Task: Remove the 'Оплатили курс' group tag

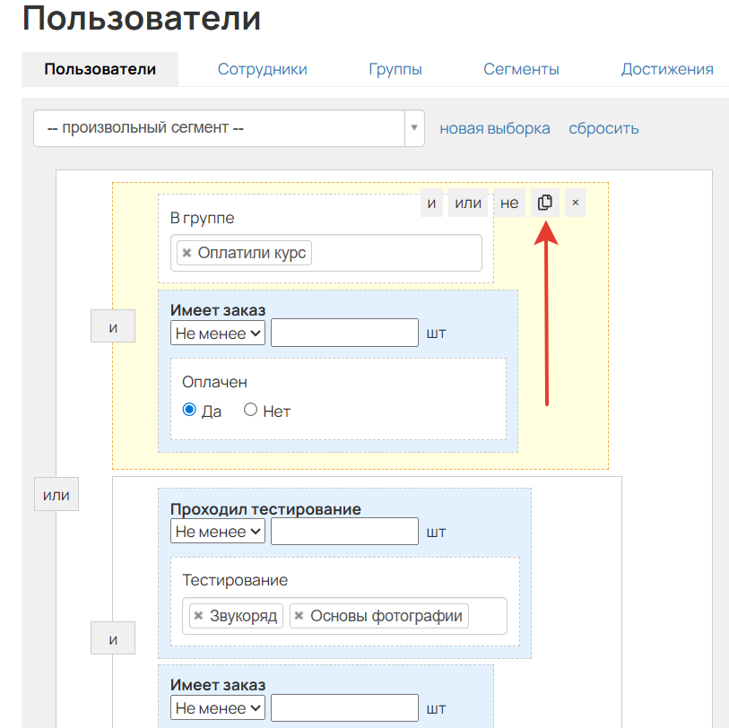Action: click(x=187, y=253)
